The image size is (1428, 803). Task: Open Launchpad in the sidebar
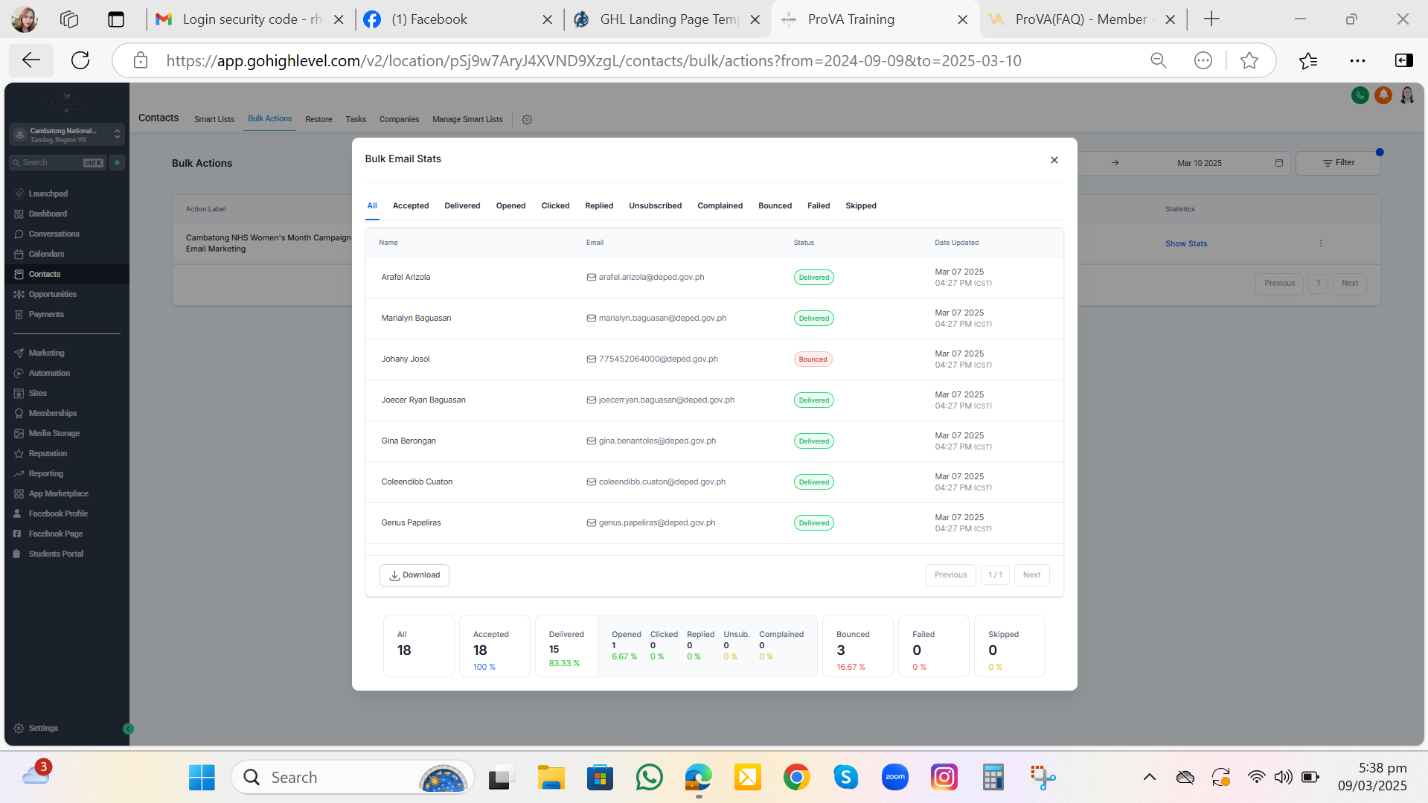pyautogui.click(x=48, y=193)
